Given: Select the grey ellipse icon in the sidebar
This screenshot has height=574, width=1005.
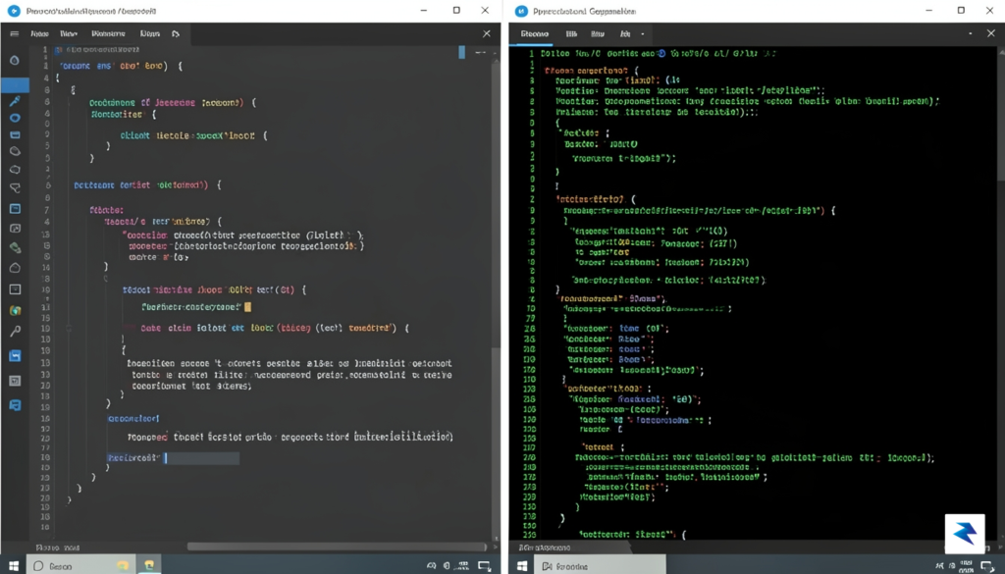Looking at the screenshot, I should pyautogui.click(x=14, y=152).
